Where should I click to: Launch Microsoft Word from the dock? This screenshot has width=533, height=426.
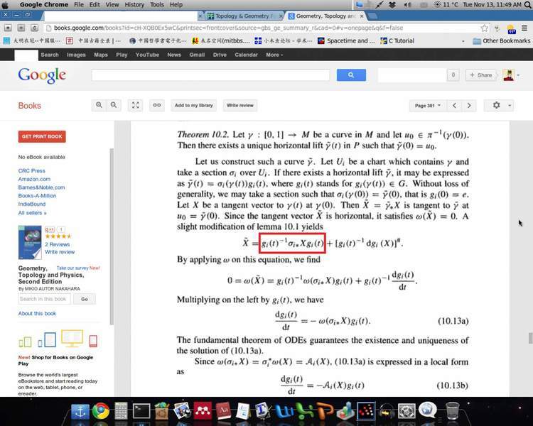coord(284,411)
